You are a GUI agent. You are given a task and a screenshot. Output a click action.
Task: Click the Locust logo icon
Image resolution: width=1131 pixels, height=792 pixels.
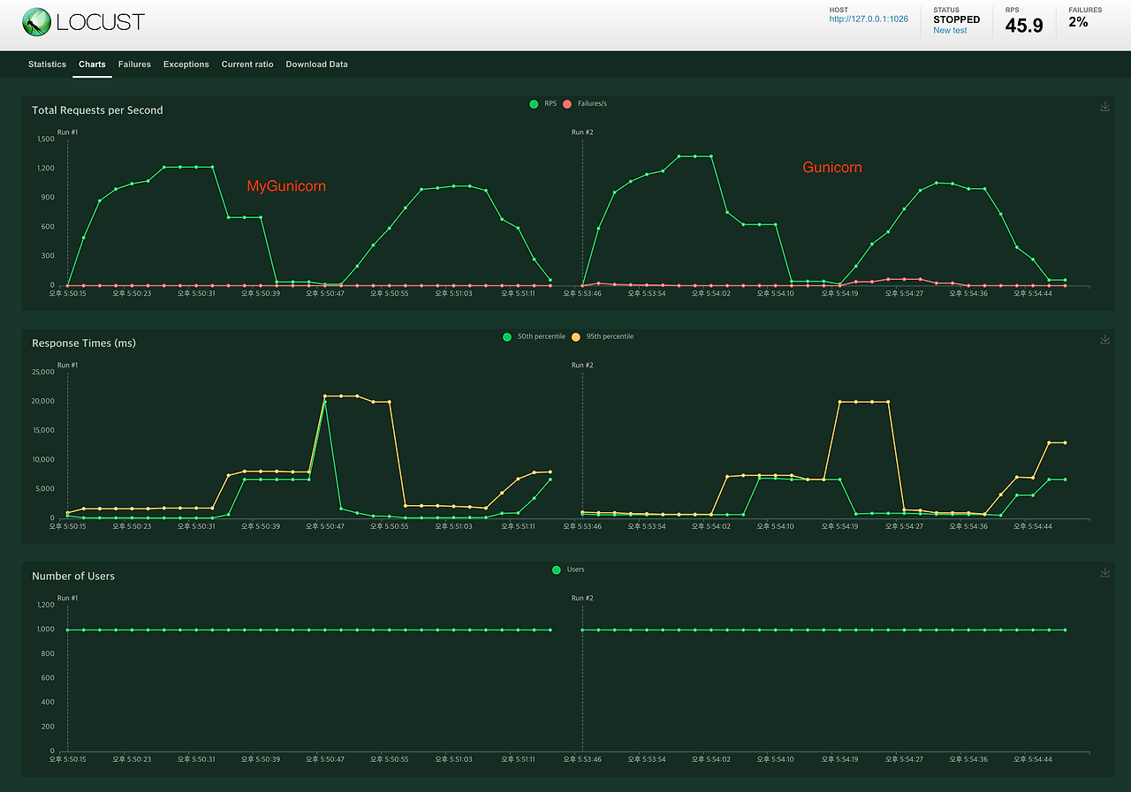click(36, 22)
